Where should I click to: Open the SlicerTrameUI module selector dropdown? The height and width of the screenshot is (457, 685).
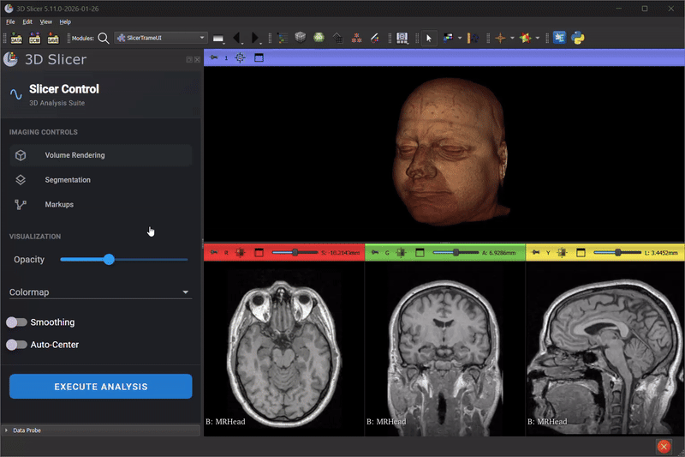pos(162,38)
